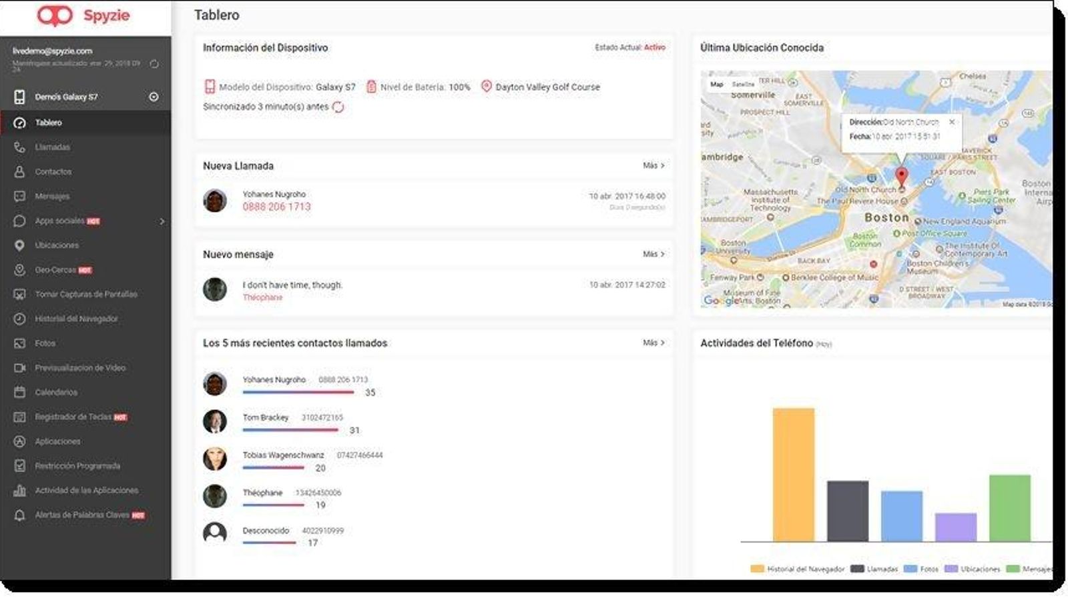Switch the map to Map view
The height and width of the screenshot is (600, 1068).
pos(716,85)
